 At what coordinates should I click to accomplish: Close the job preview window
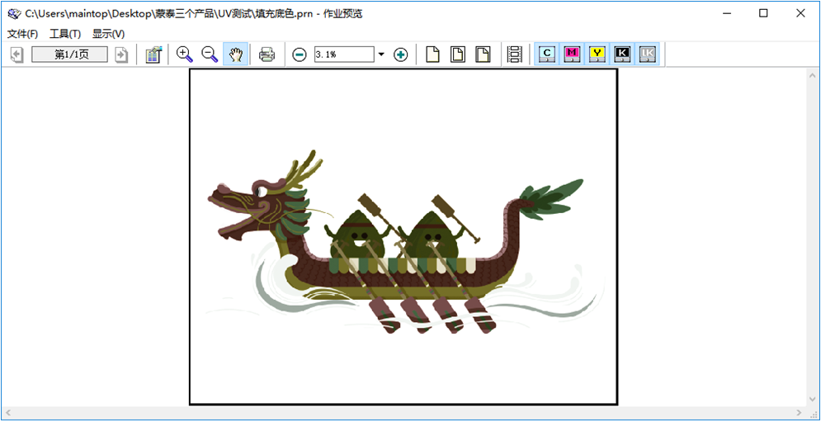pos(800,14)
